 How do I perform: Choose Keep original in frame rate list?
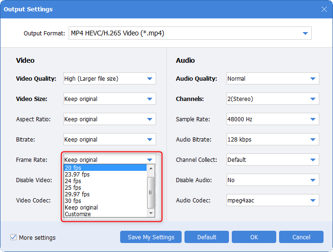coord(105,207)
